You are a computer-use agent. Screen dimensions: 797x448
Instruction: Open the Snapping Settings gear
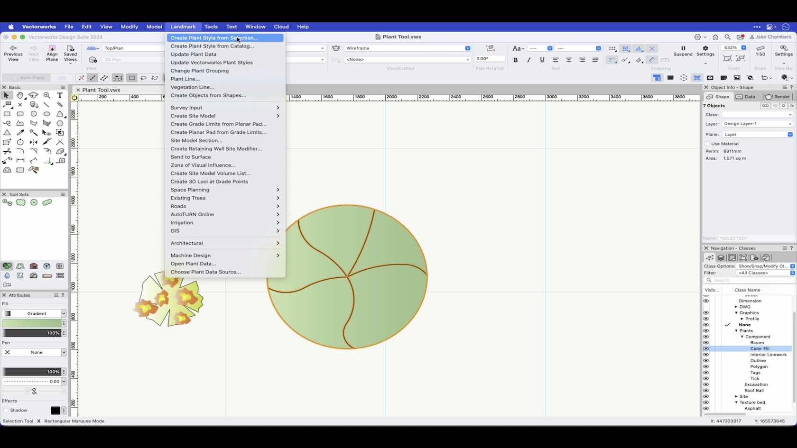coord(705,48)
